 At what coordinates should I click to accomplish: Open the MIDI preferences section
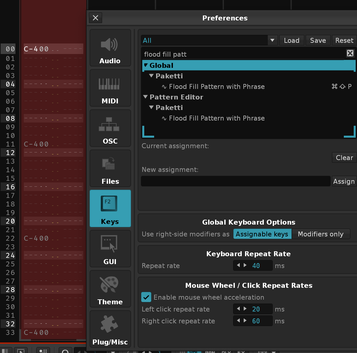[110, 88]
